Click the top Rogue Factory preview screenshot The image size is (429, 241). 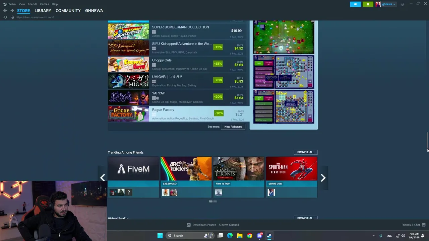(284, 37)
